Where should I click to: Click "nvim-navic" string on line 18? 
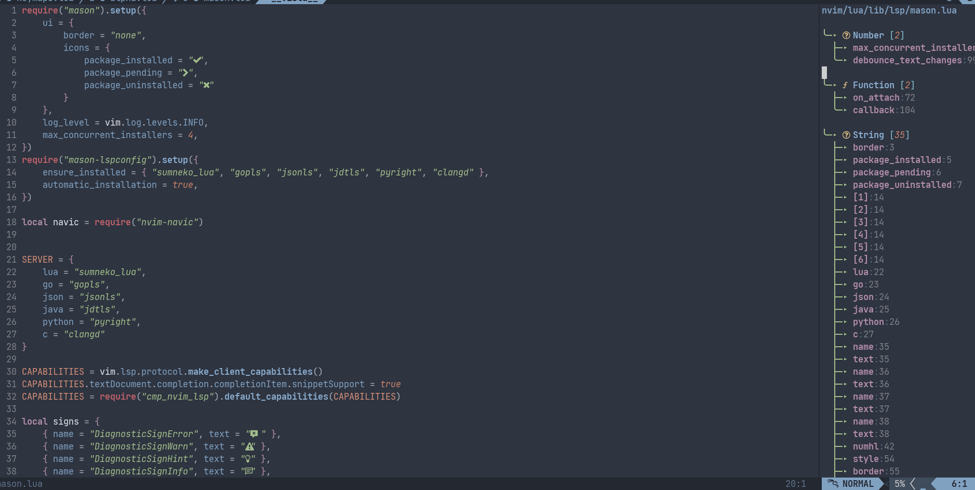tap(167, 222)
